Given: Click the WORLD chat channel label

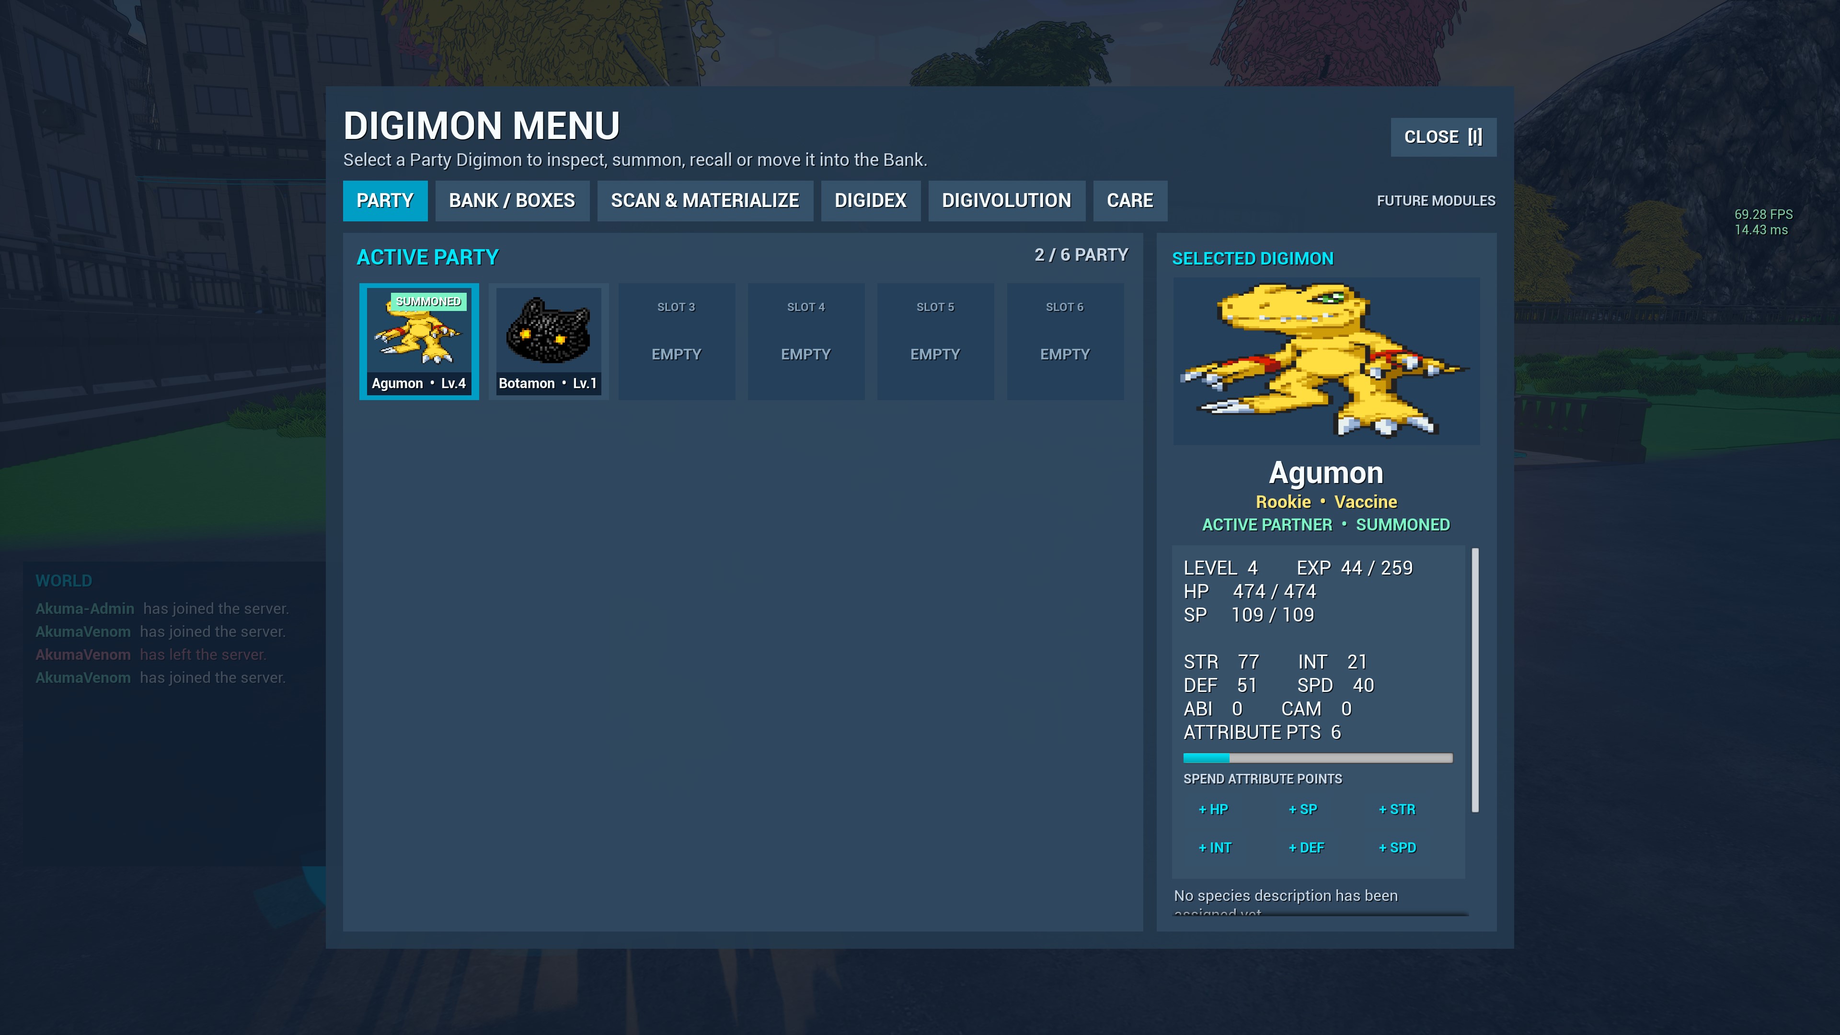Looking at the screenshot, I should pos(64,581).
